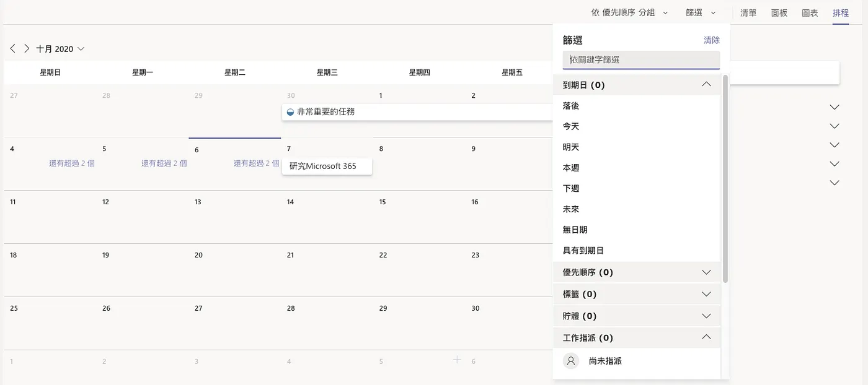The image size is (868, 385).
Task: Go to the previous month arrow
Action: (x=12, y=48)
